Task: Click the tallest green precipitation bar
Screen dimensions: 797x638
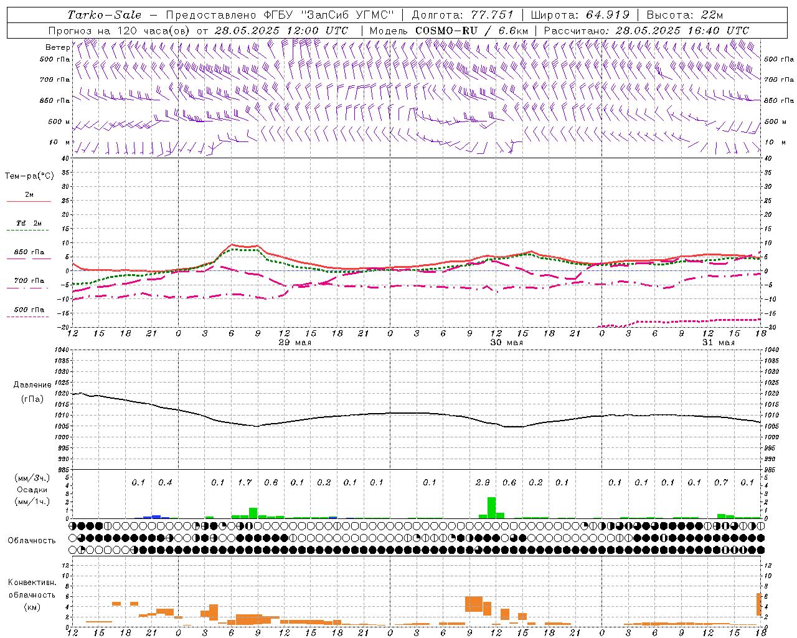Action: click(x=491, y=507)
